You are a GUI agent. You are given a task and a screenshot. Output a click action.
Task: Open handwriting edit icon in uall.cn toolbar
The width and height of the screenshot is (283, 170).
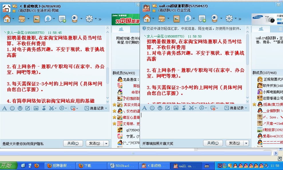coord(167,108)
